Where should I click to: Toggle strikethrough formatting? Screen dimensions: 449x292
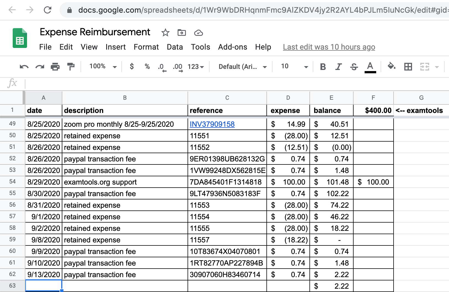click(354, 66)
